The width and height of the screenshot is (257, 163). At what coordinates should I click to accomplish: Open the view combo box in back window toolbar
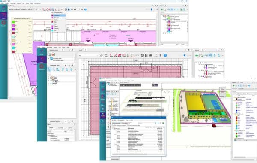click(21, 9)
